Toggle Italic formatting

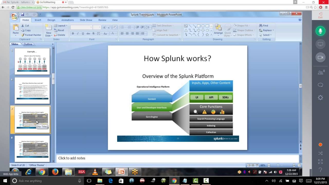click(78, 33)
